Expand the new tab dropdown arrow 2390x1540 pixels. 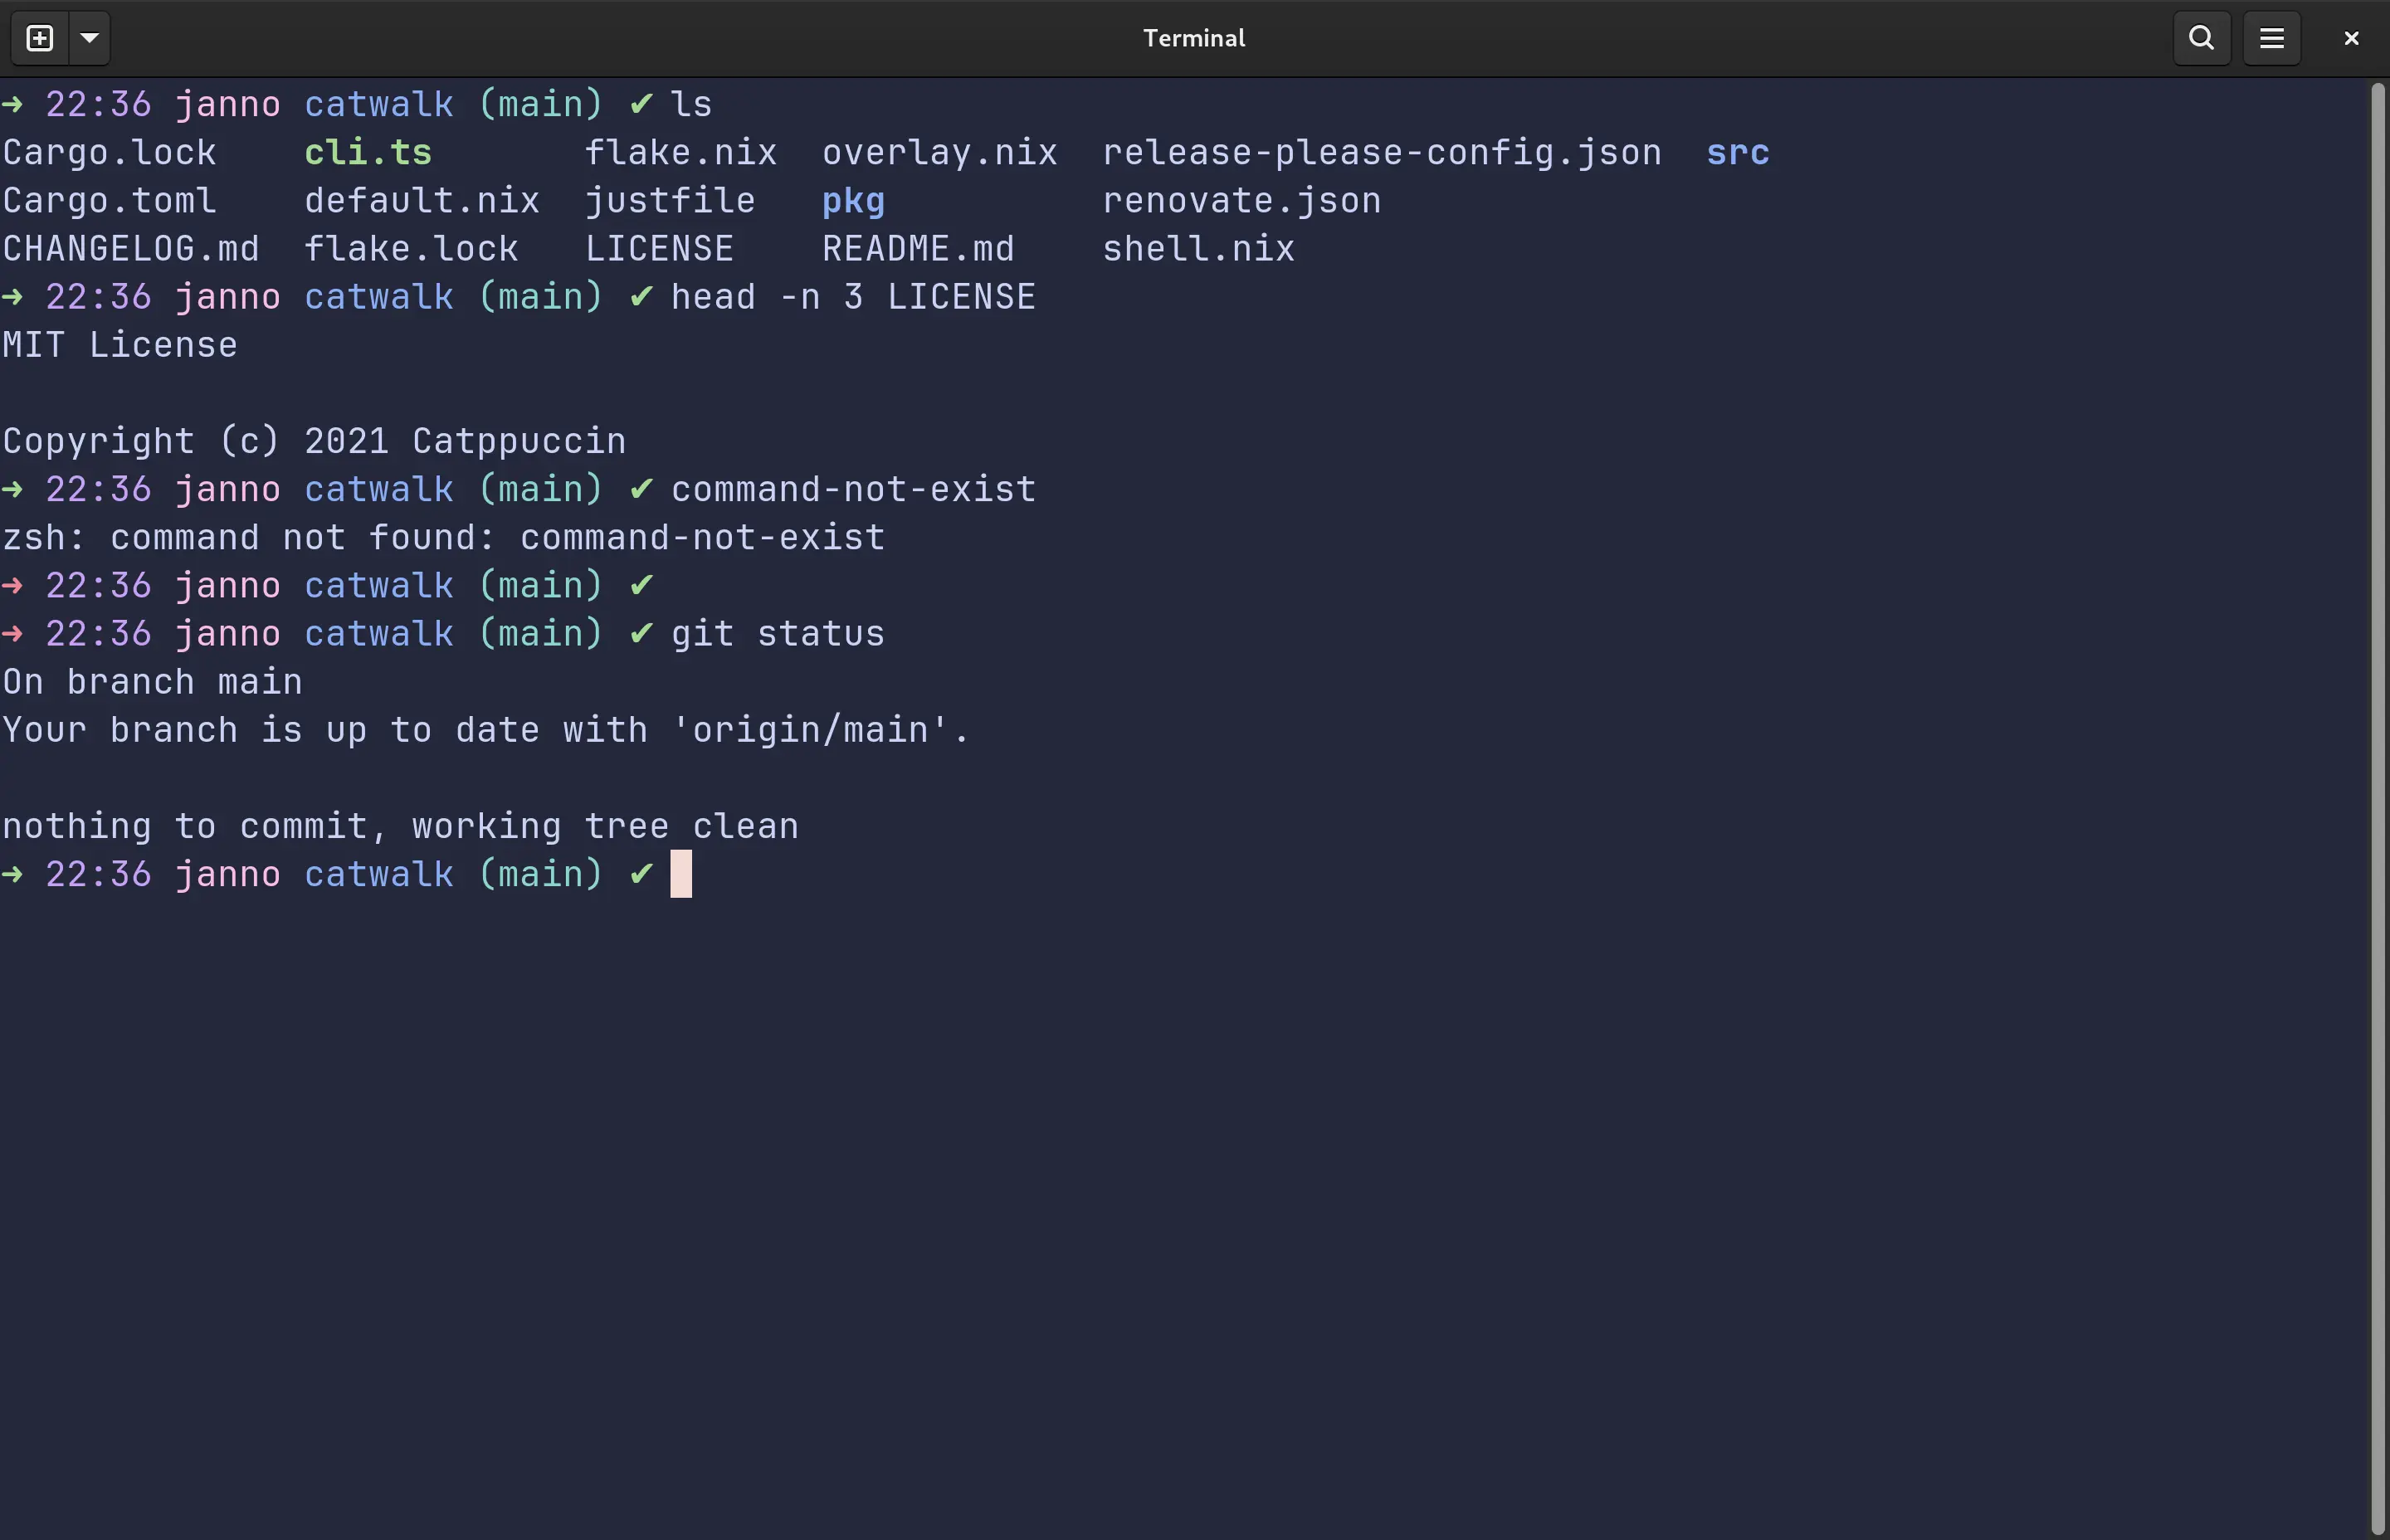(89, 38)
